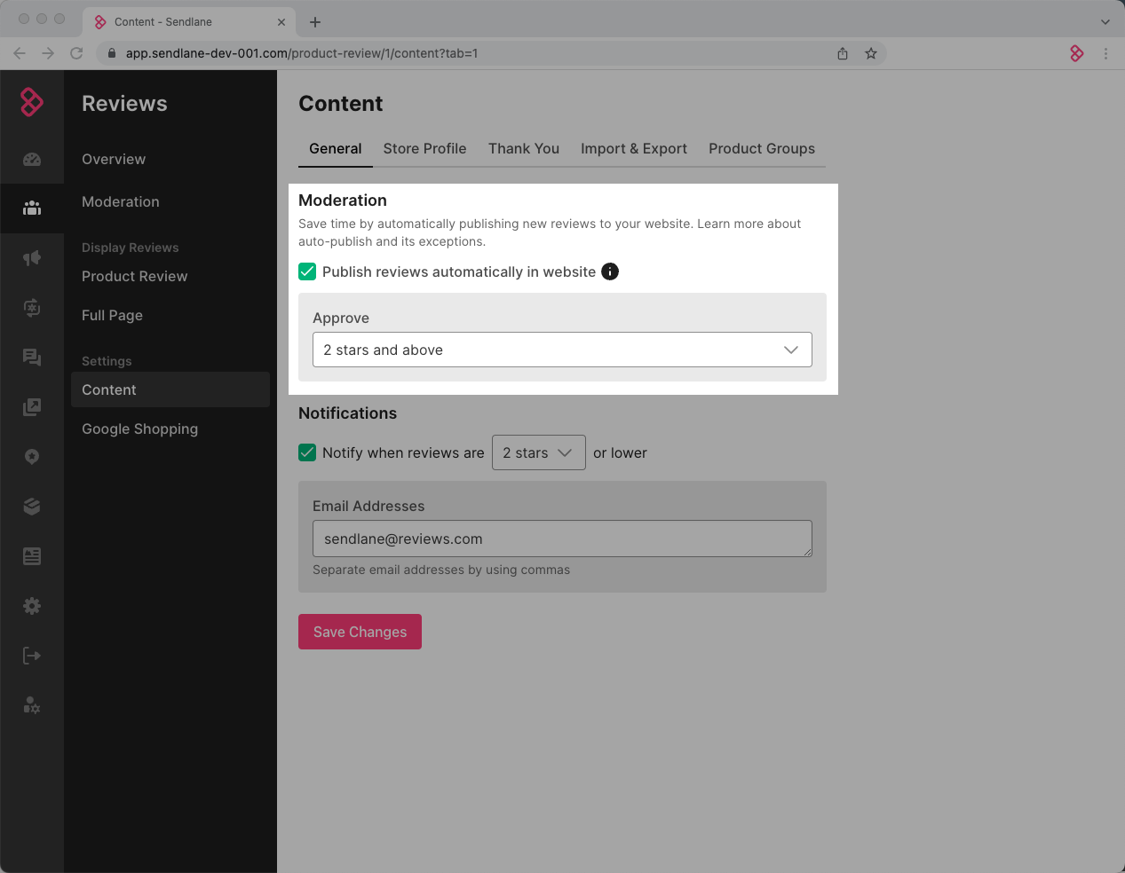This screenshot has height=873, width=1125.
Task: Click the lock icon in address bar
Action: (112, 53)
